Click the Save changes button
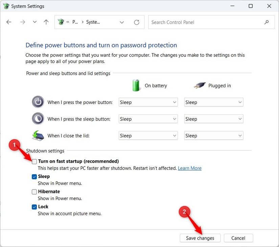Image resolution: width=279 pixels, height=247 pixels. point(200,238)
